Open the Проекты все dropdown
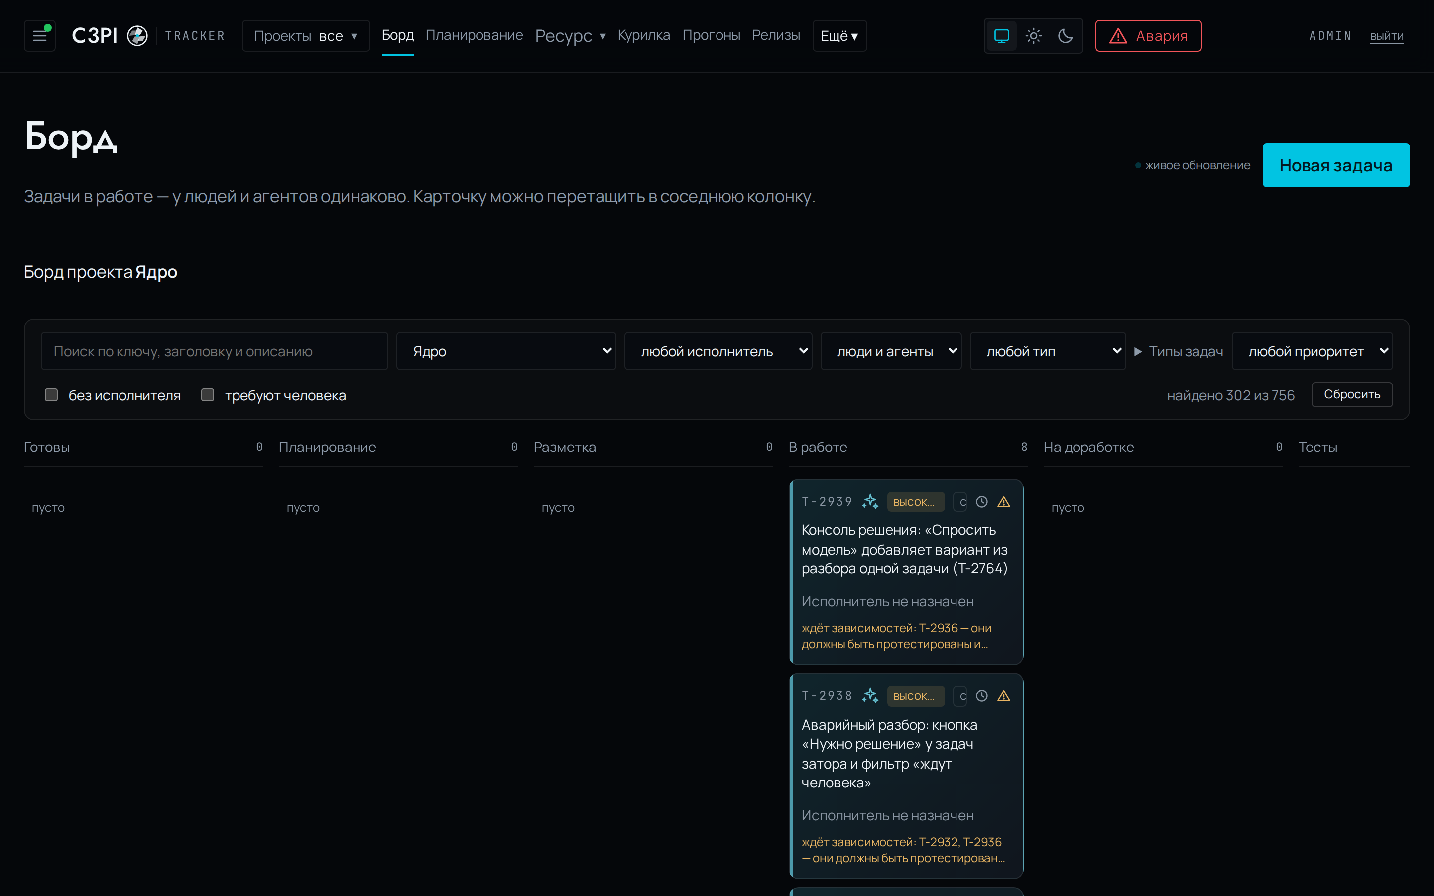Viewport: 1434px width, 896px height. pyautogui.click(x=306, y=36)
